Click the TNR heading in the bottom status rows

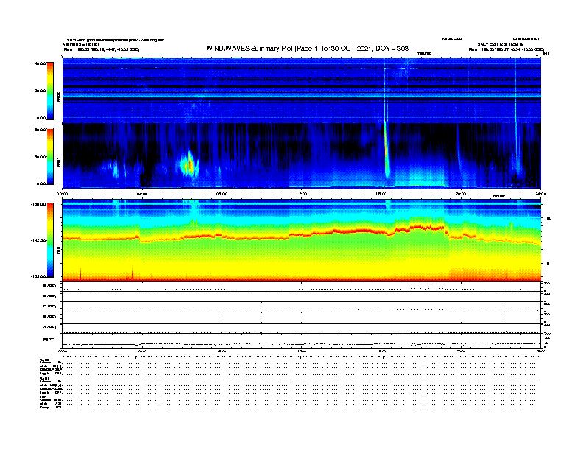click(x=43, y=396)
